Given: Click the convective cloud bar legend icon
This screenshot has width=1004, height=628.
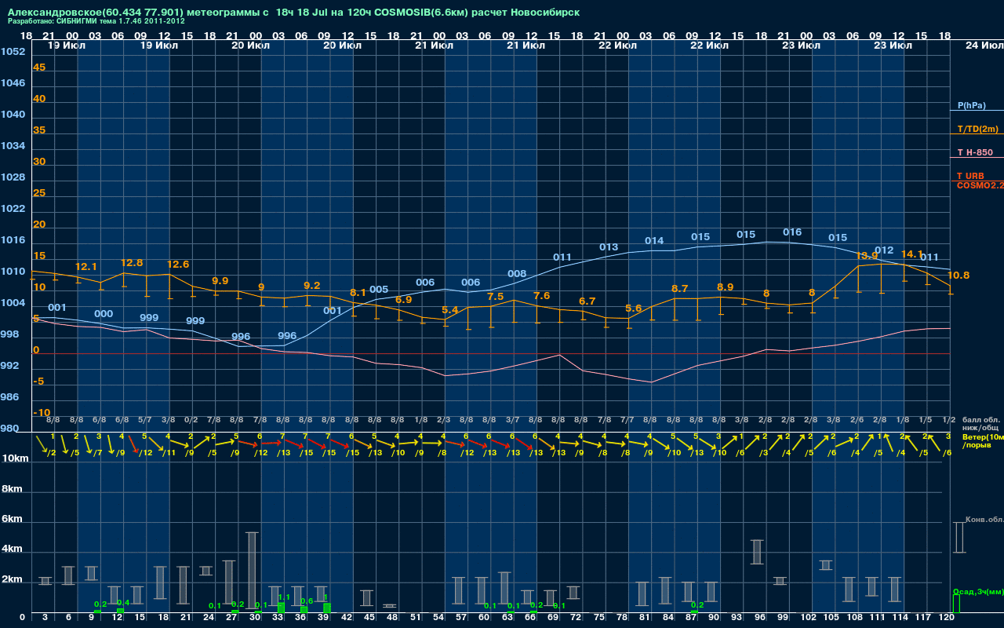Looking at the screenshot, I should pos(959,538).
